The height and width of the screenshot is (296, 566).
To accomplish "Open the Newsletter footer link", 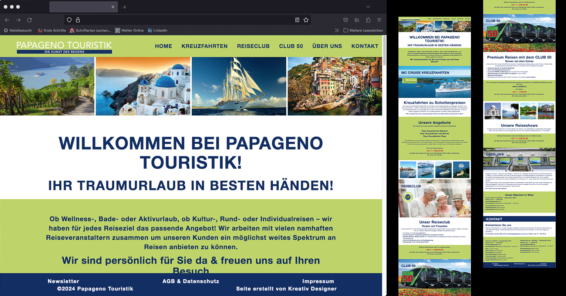I will click(x=63, y=281).
